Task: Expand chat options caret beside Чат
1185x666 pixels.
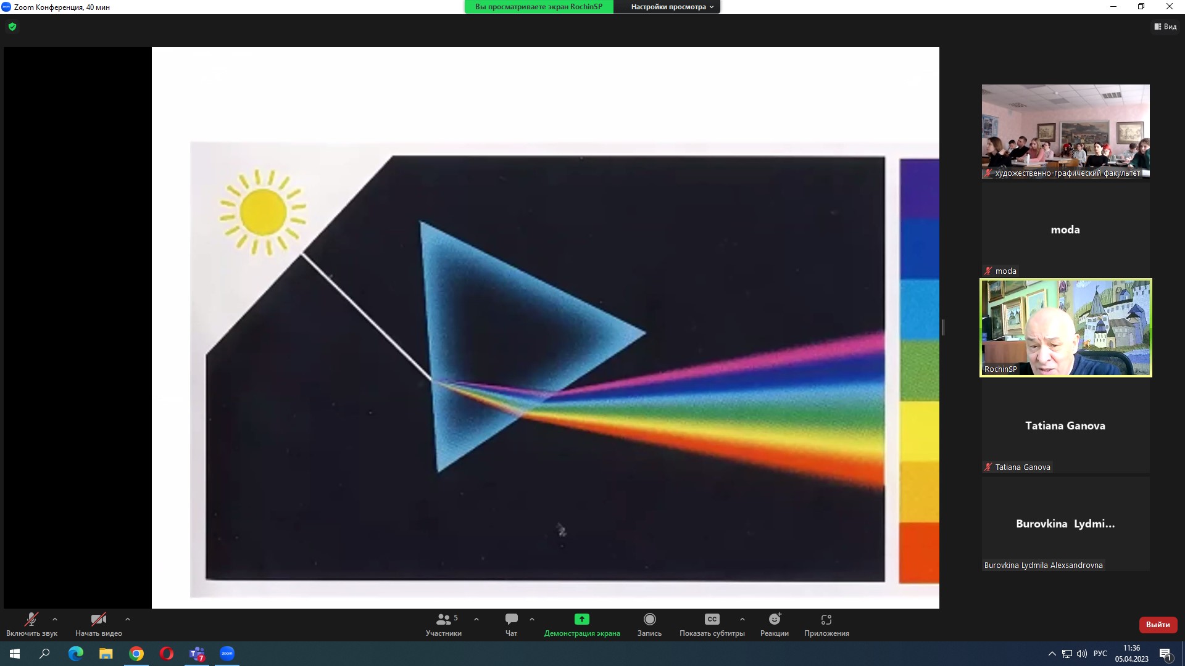Action: coord(532,619)
